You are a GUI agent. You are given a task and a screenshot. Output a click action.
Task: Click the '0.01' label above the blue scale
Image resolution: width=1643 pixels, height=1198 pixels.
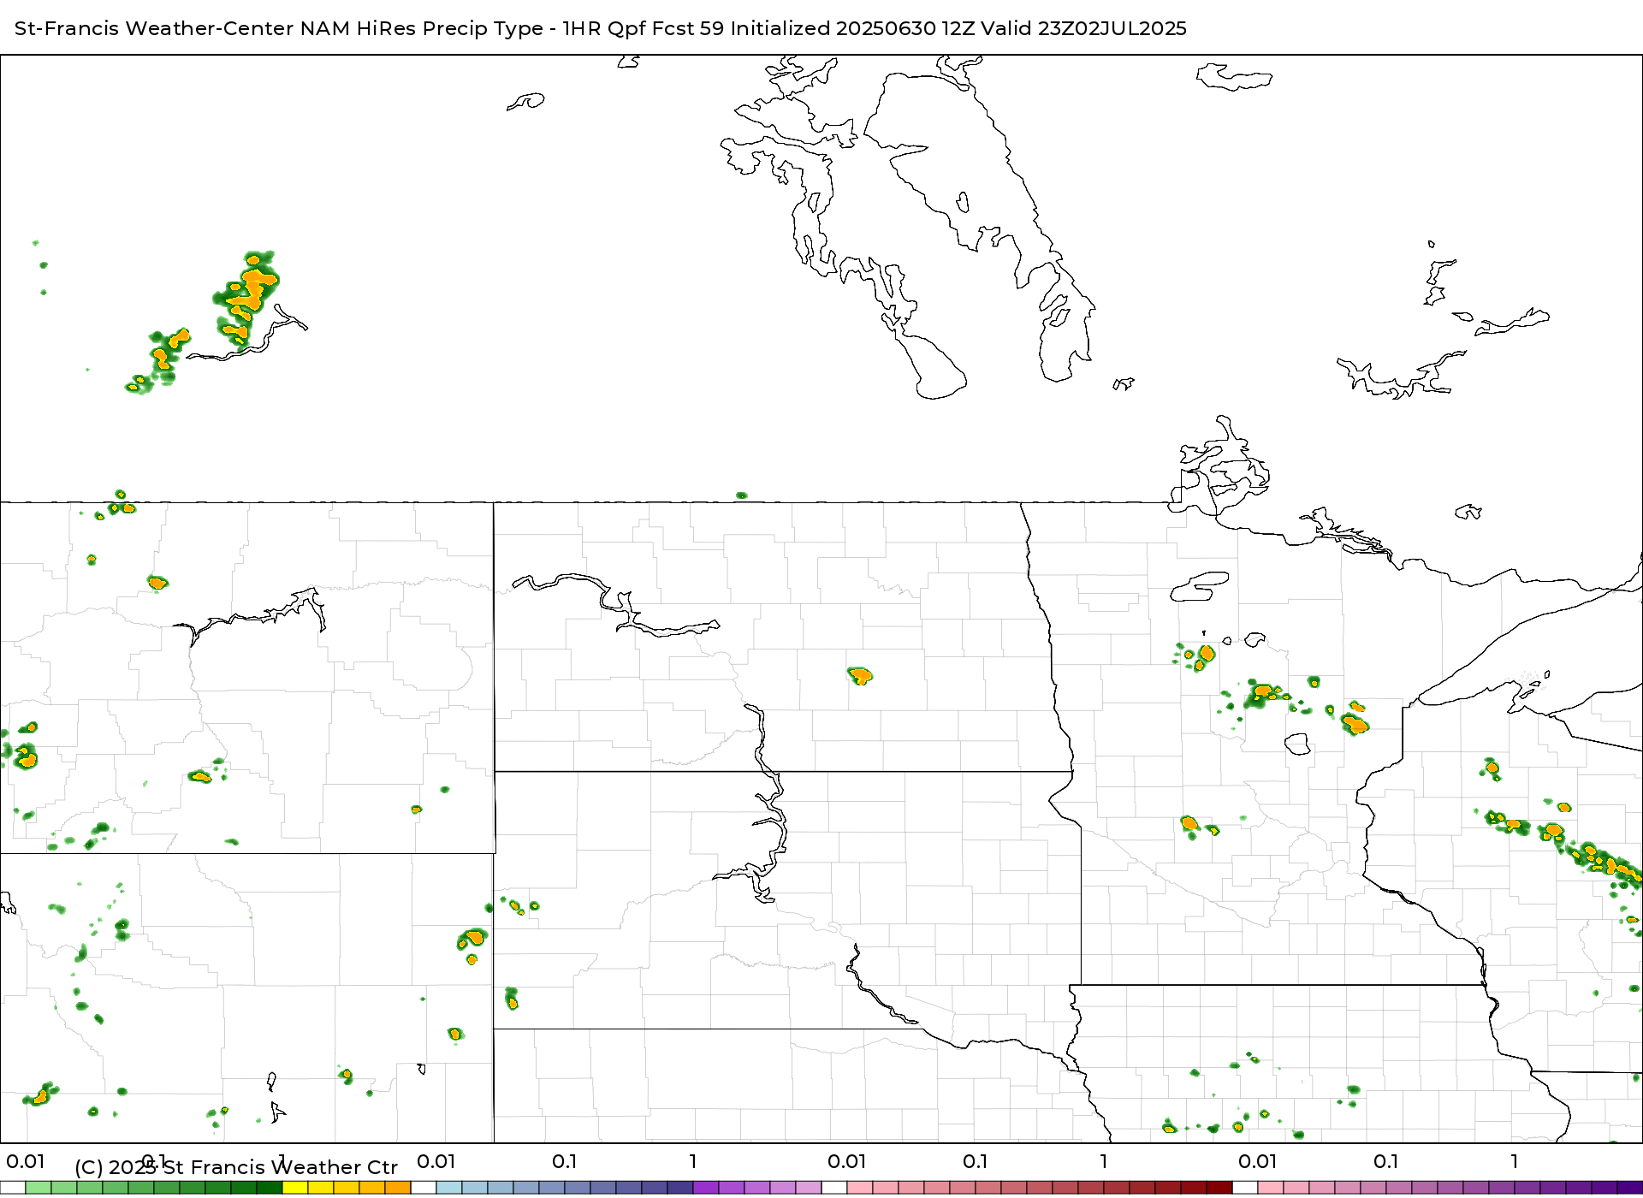coord(436,1161)
